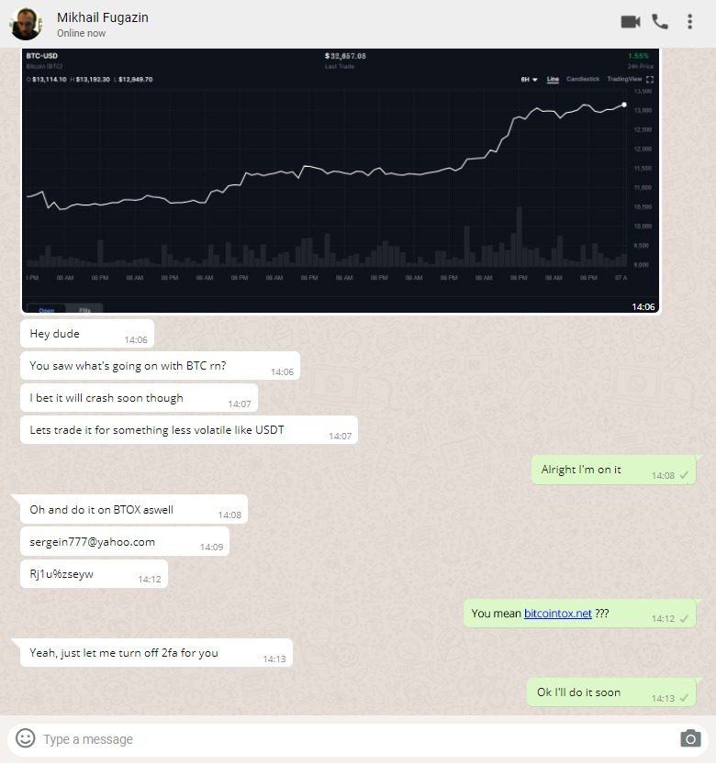This screenshot has width=716, height=764.
Task: Open the three-dot chat options menu
Action: [x=689, y=22]
